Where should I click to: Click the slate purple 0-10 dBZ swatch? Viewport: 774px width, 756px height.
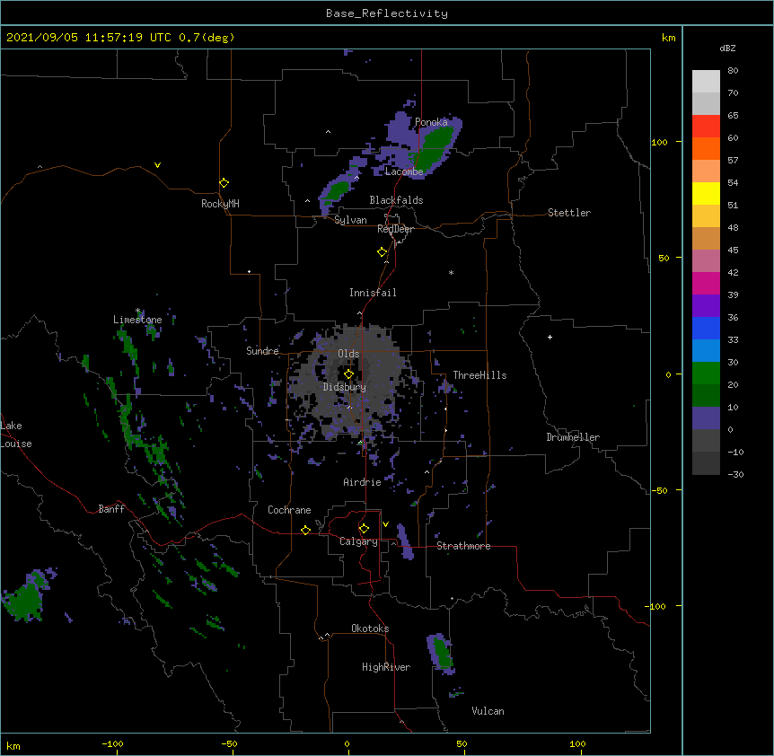[706, 418]
